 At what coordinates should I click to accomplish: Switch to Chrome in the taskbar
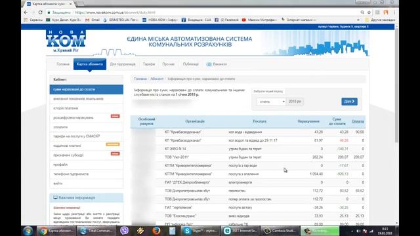pyautogui.click(x=56, y=231)
